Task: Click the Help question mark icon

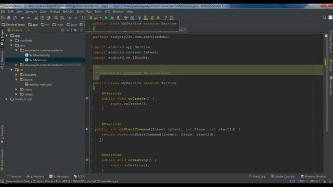Action: pyautogui.click(x=165, y=18)
